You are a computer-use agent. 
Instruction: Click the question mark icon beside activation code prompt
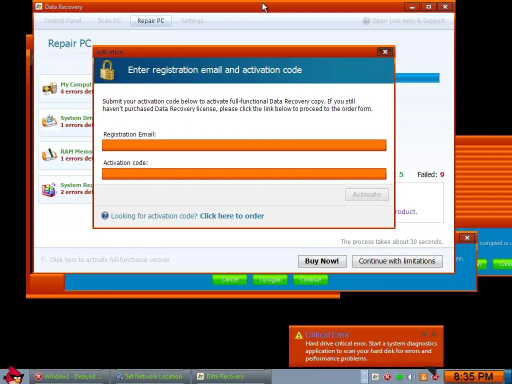coord(105,215)
